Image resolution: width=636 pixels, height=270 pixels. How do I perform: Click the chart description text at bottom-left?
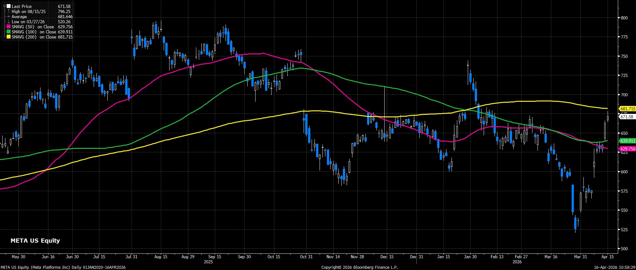(63, 267)
